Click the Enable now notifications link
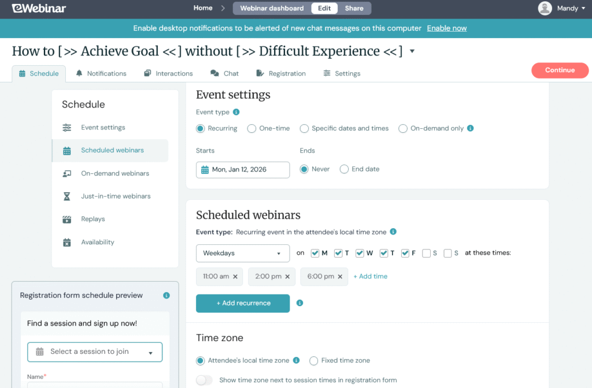Screen dimensions: 592x388 click(446, 28)
